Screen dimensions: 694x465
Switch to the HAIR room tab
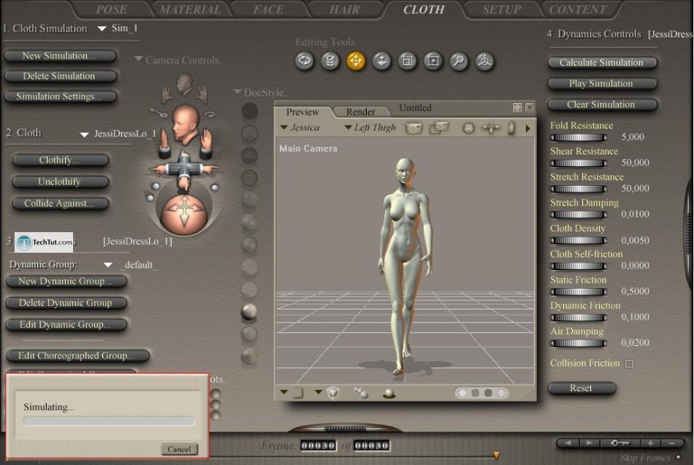[344, 9]
